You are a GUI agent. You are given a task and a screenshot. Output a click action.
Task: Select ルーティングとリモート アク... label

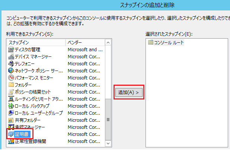(39, 99)
